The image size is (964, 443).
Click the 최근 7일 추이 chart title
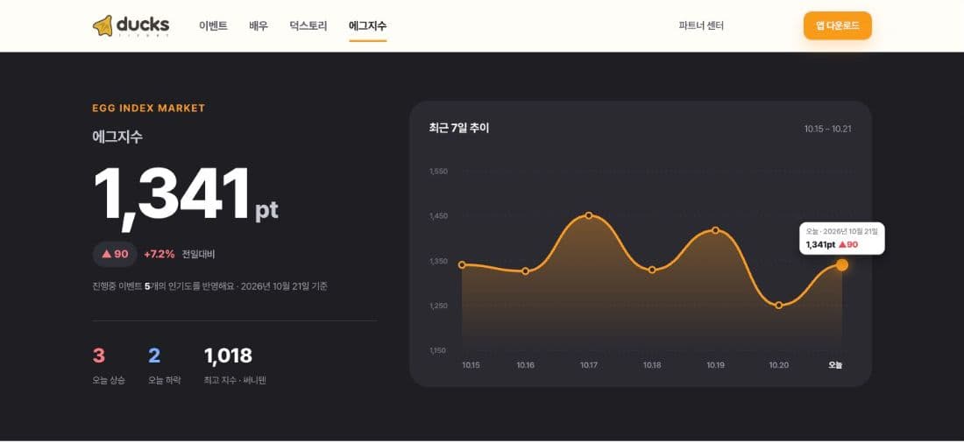pyautogui.click(x=459, y=129)
